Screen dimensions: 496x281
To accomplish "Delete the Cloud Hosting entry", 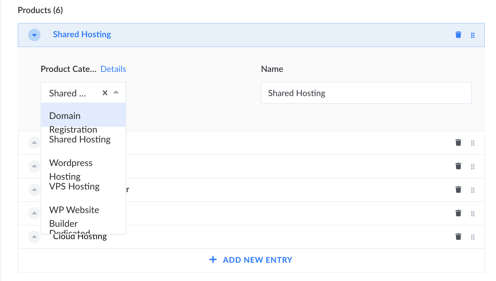I will (x=458, y=237).
